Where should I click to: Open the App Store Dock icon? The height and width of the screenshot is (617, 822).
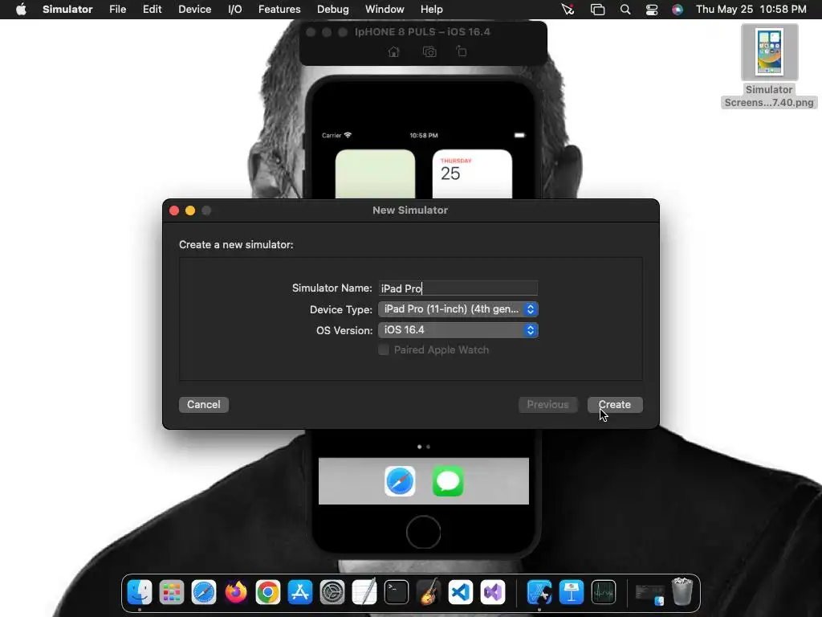pos(300,592)
